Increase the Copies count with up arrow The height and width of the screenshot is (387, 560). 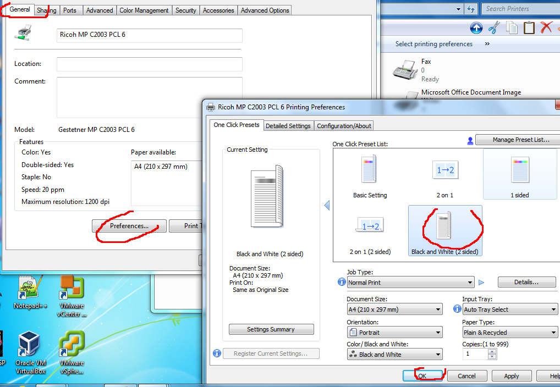click(492, 352)
